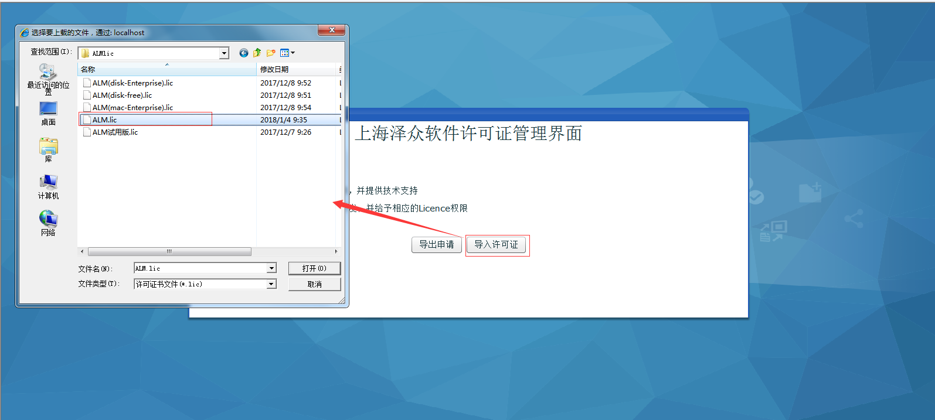Open Libraries (库) sidebar shortcut
935x420 pixels.
tap(48, 150)
